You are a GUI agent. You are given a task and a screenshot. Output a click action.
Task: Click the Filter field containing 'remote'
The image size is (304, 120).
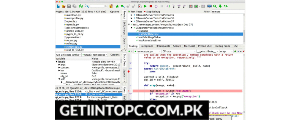[x=228, y=12]
